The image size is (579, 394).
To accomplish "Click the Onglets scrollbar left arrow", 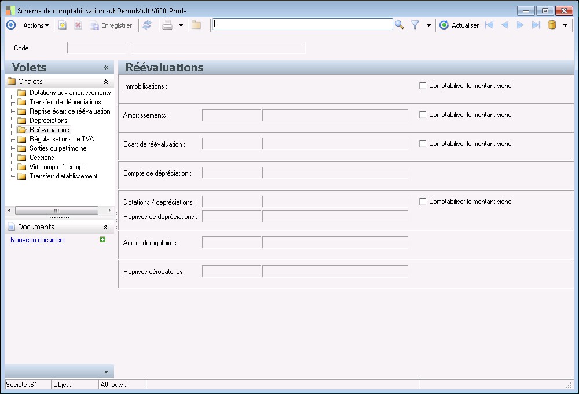I will click(x=10, y=210).
